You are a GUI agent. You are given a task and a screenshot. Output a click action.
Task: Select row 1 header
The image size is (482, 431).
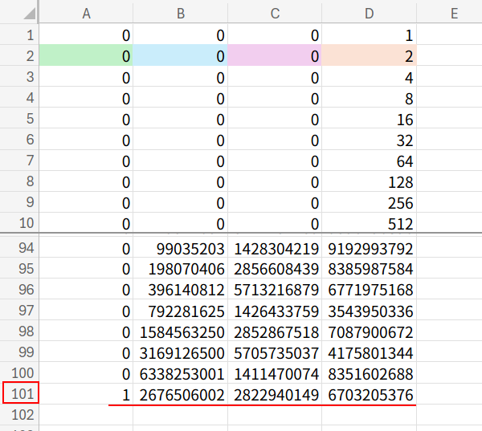(x=19, y=35)
